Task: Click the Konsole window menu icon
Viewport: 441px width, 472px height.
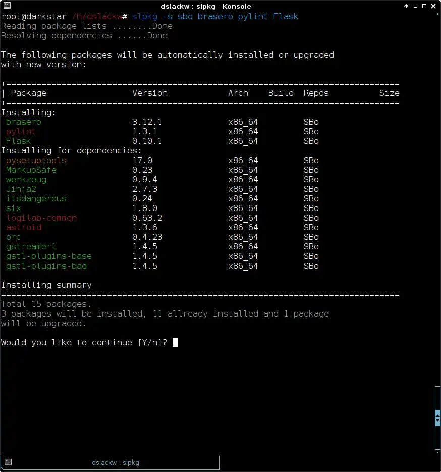Action: coord(7,5)
